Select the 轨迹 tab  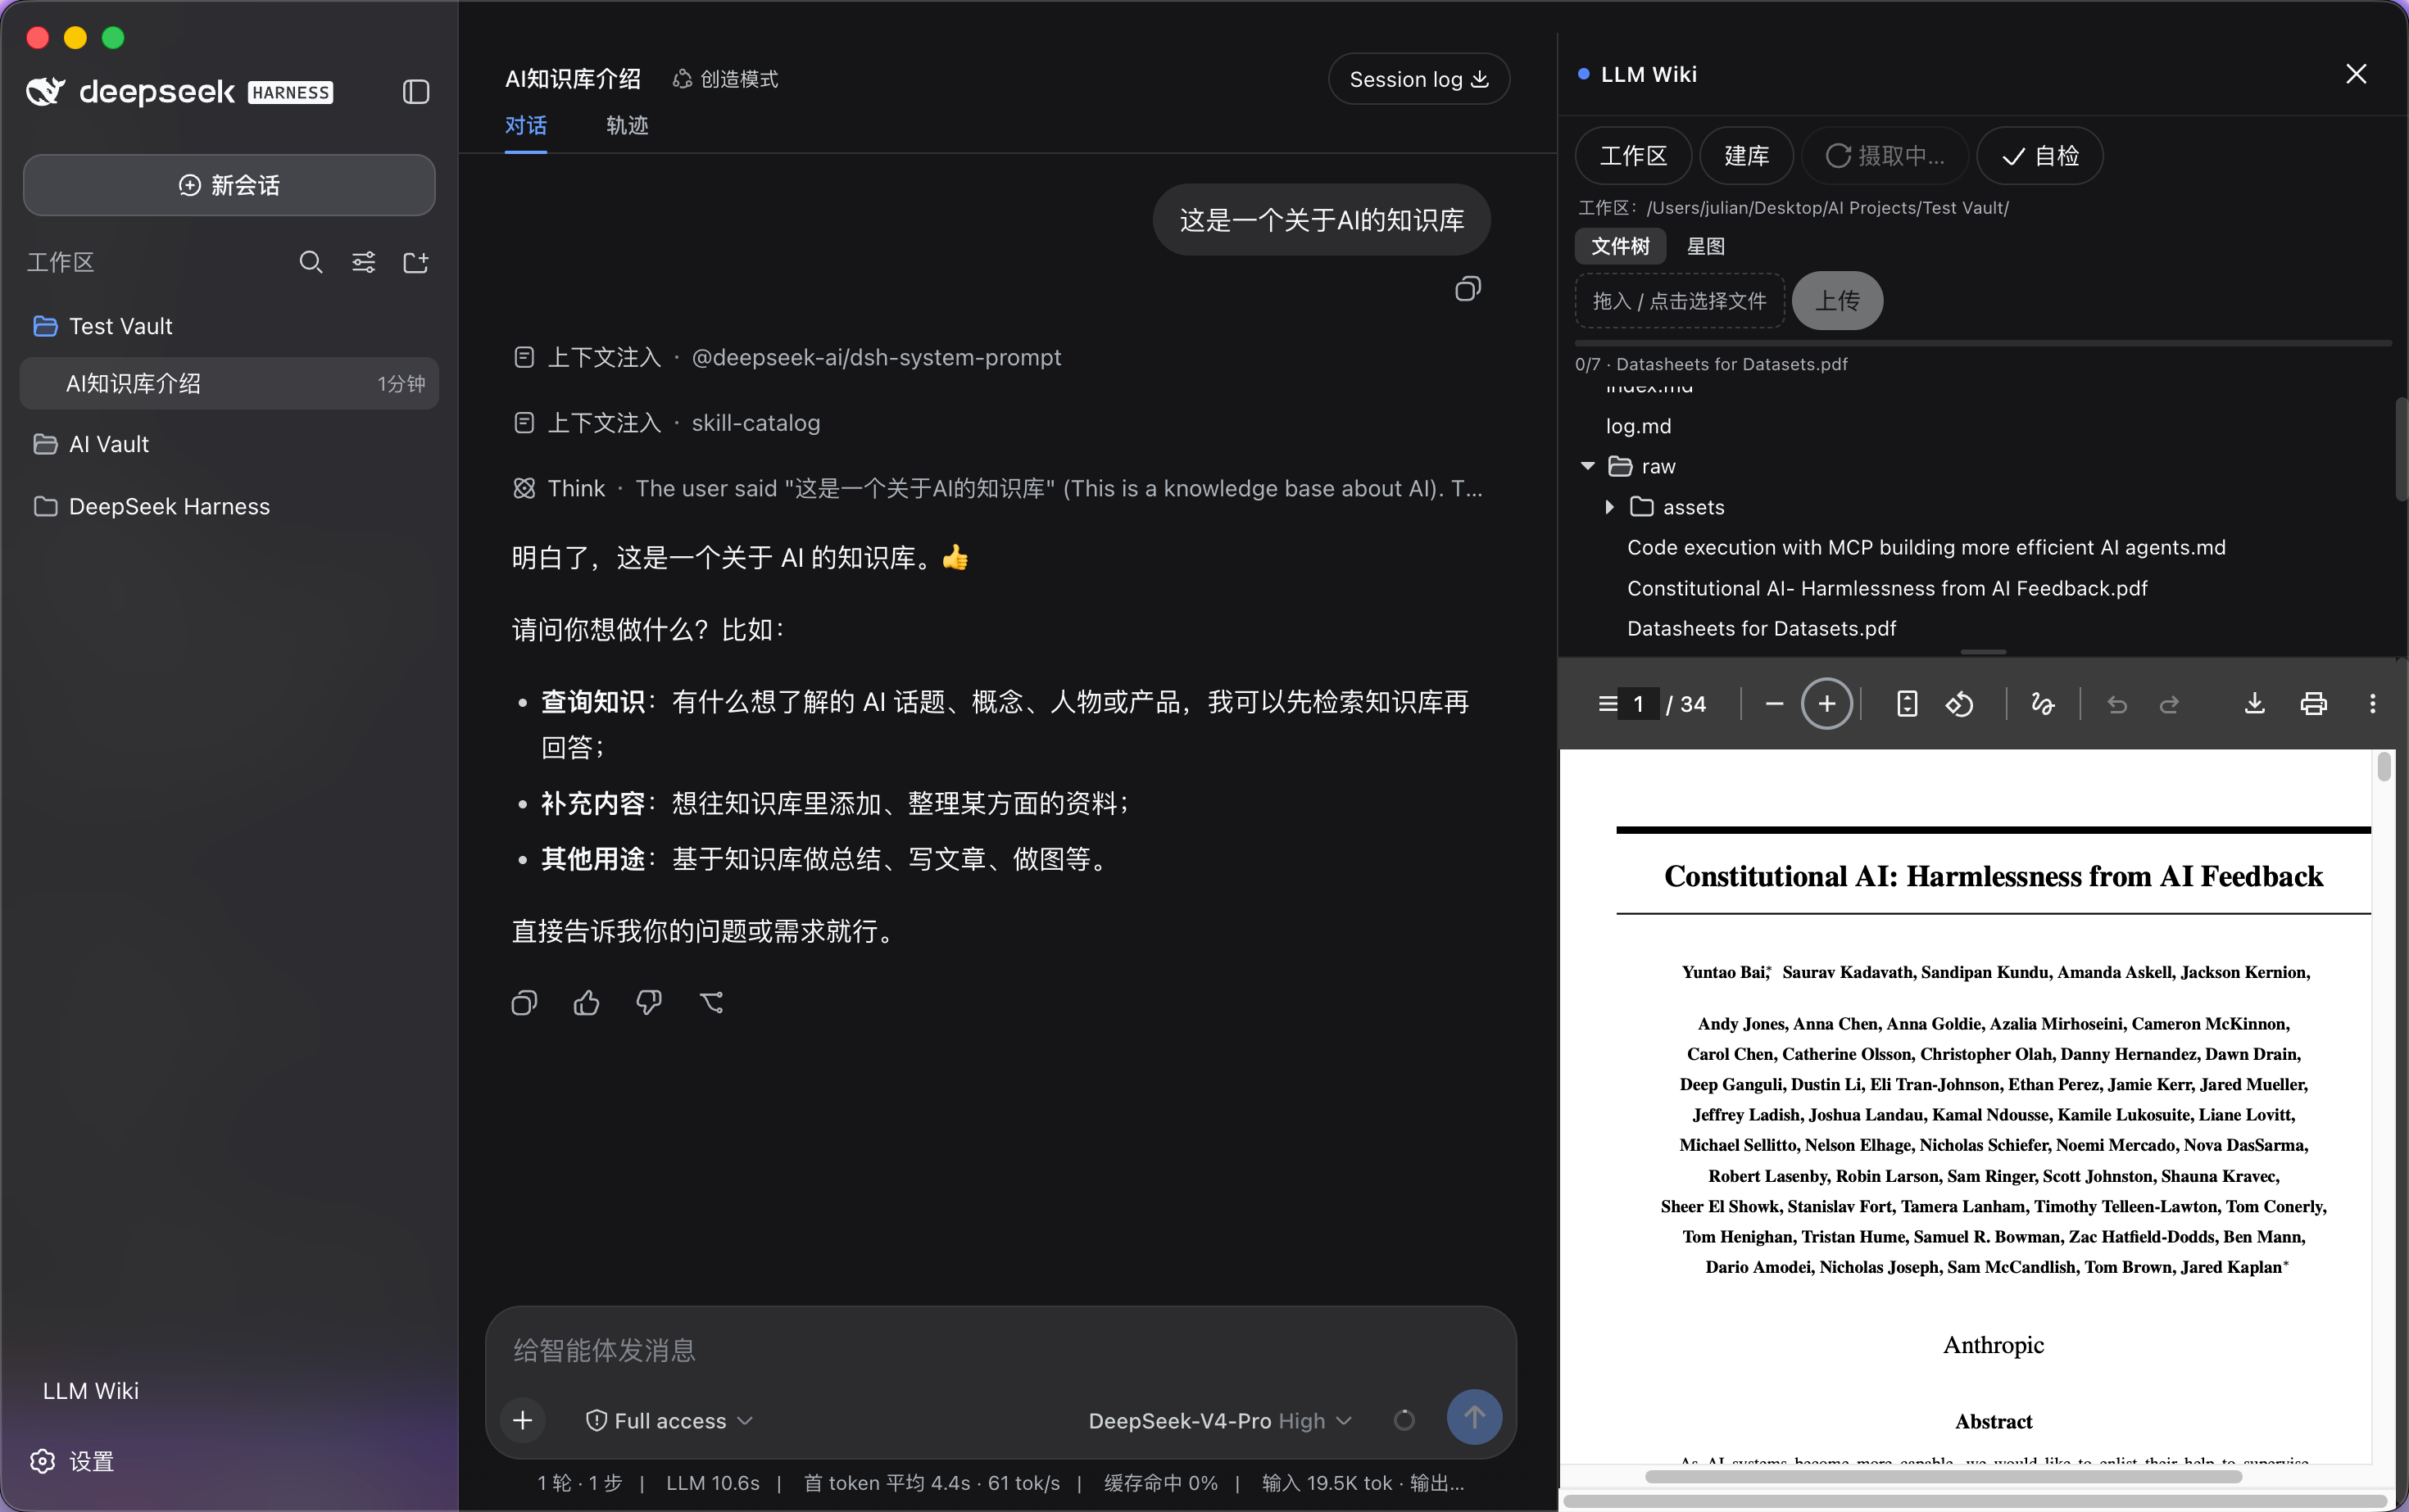click(628, 126)
